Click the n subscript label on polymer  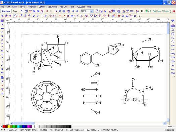pos(145,104)
